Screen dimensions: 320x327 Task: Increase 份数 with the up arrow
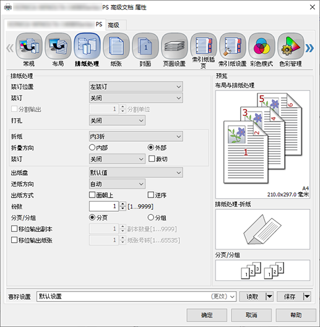tap(123, 204)
